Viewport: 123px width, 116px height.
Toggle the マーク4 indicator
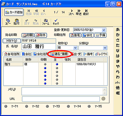click(x=68, y=107)
